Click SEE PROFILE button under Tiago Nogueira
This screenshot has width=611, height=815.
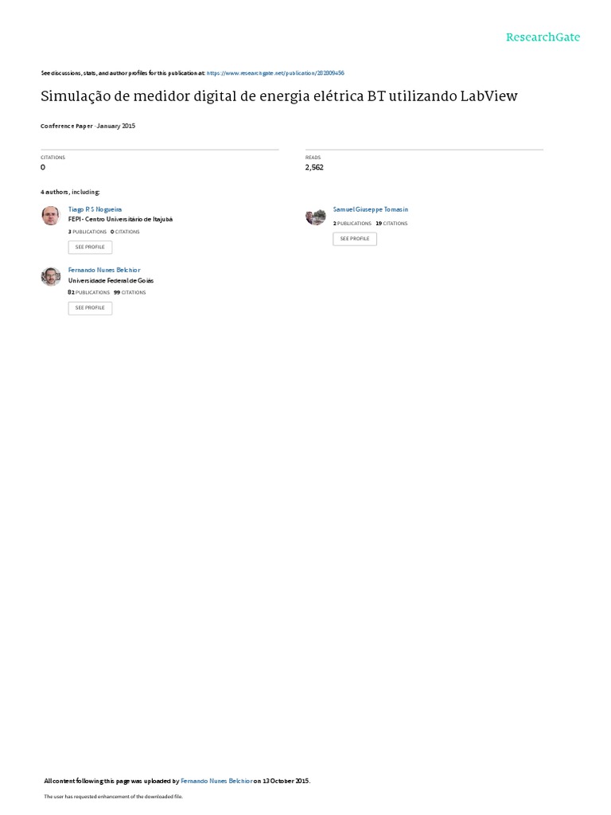pos(90,248)
